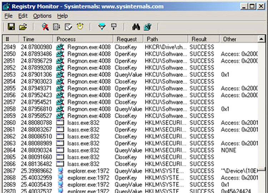Clear the display using the eraser page icon

pyautogui.click(x=68, y=27)
